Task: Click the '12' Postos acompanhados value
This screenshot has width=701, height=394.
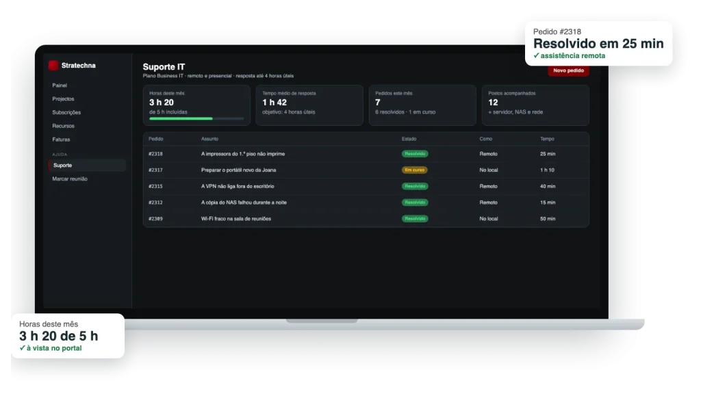Action: click(x=493, y=103)
